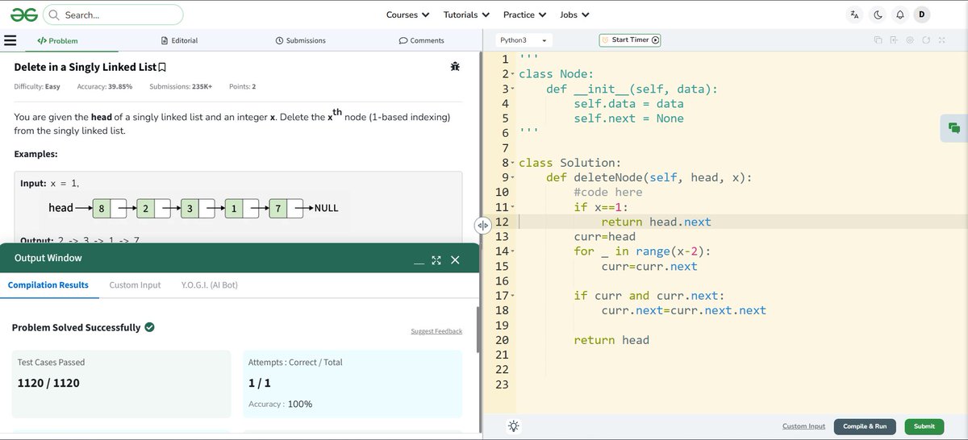This screenshot has width=968, height=440.
Task: Click the Output Window title text
Action: click(x=48, y=259)
